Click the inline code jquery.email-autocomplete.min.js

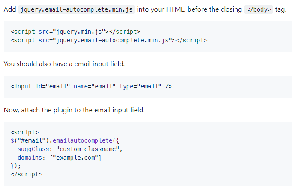(77, 9)
